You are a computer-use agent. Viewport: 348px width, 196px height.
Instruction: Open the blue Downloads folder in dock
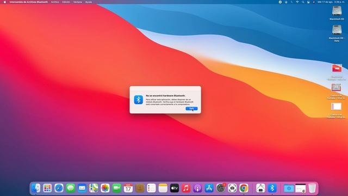coord(289,188)
